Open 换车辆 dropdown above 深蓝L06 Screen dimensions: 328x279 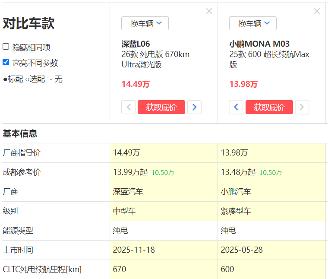(x=145, y=23)
